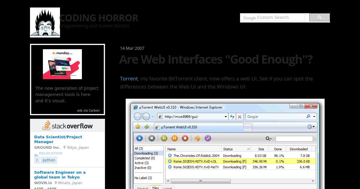Click the Name column header
The image size is (360, 189).
(193, 149)
